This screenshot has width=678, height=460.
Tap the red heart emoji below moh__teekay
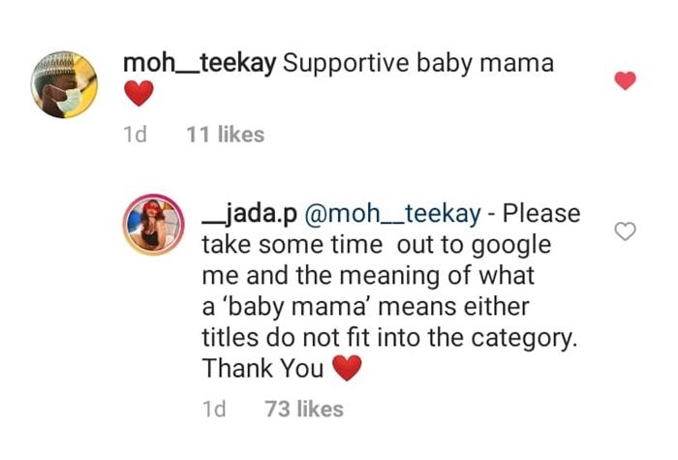click(139, 95)
